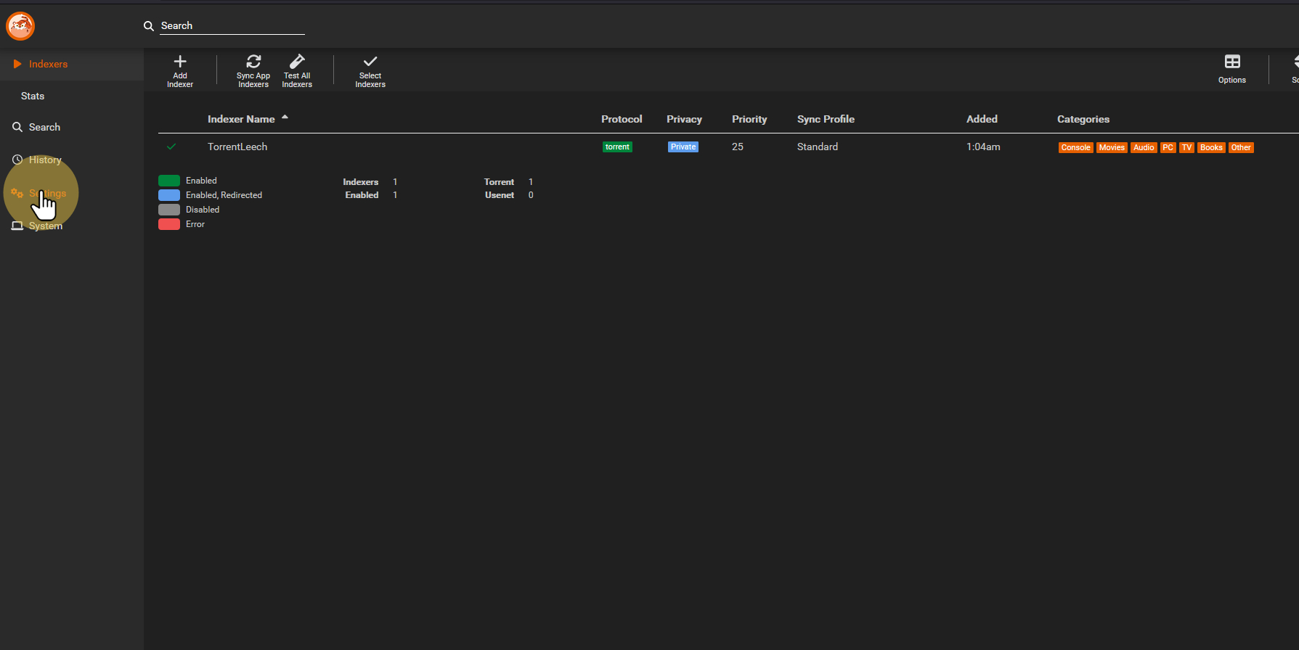Toggle the Indexer Name sort arrow
Viewport: 1299px width, 650px height.
click(285, 117)
